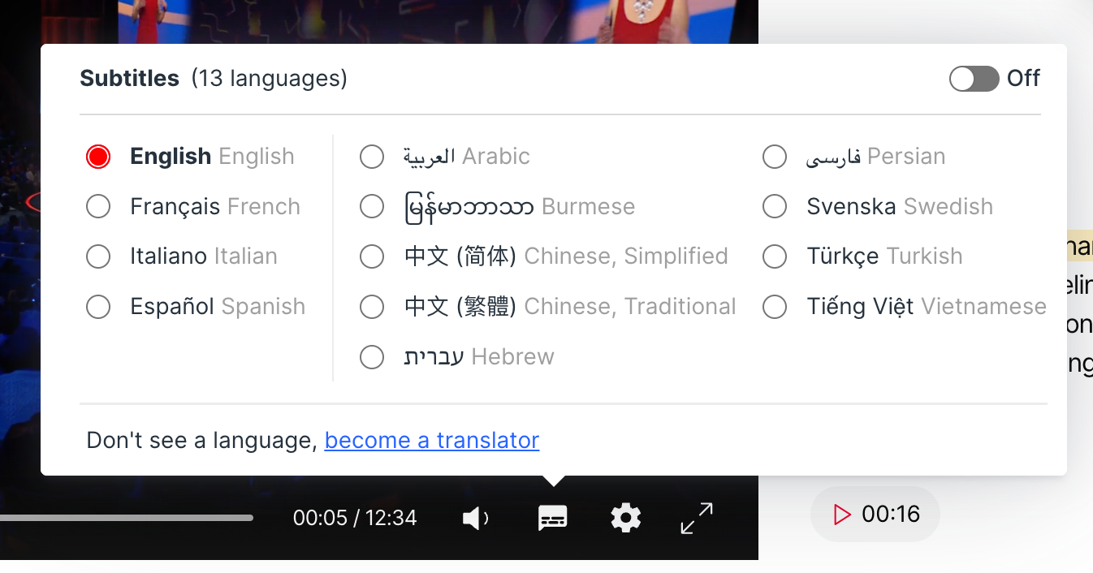
Task: Open the closed captions icon
Action: [553, 517]
